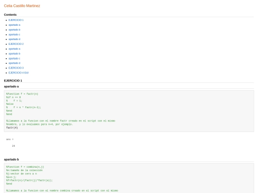Click the code line '%if n == 0'
Viewport: 258px width, 193px height.
(13, 97)
